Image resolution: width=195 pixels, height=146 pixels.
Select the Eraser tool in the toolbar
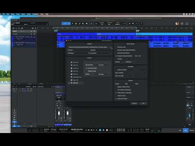point(76,24)
